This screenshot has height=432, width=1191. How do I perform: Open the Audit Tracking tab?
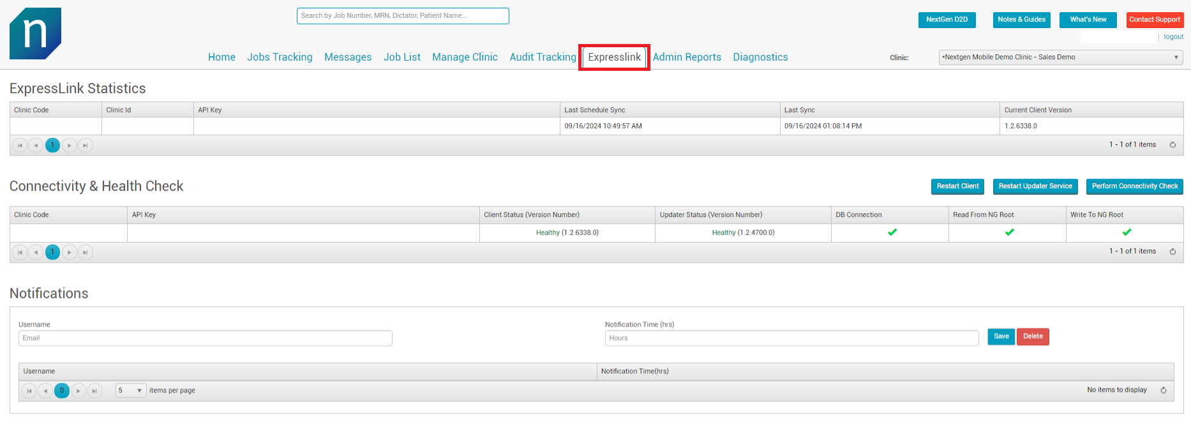pos(543,57)
